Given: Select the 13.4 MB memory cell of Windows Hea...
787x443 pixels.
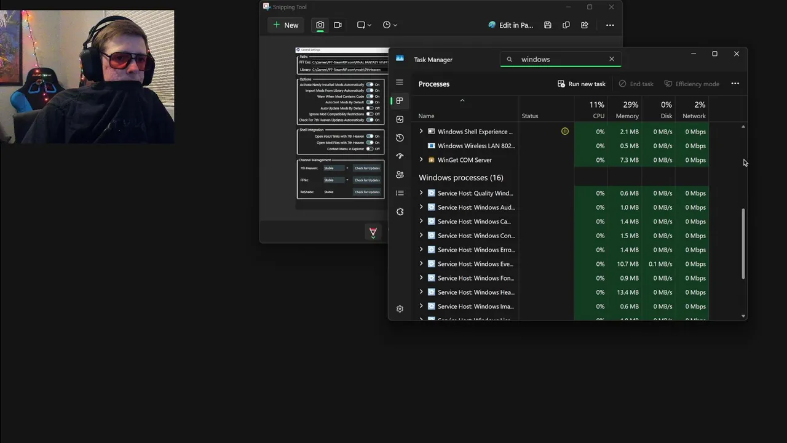Looking at the screenshot, I should pos(628,292).
